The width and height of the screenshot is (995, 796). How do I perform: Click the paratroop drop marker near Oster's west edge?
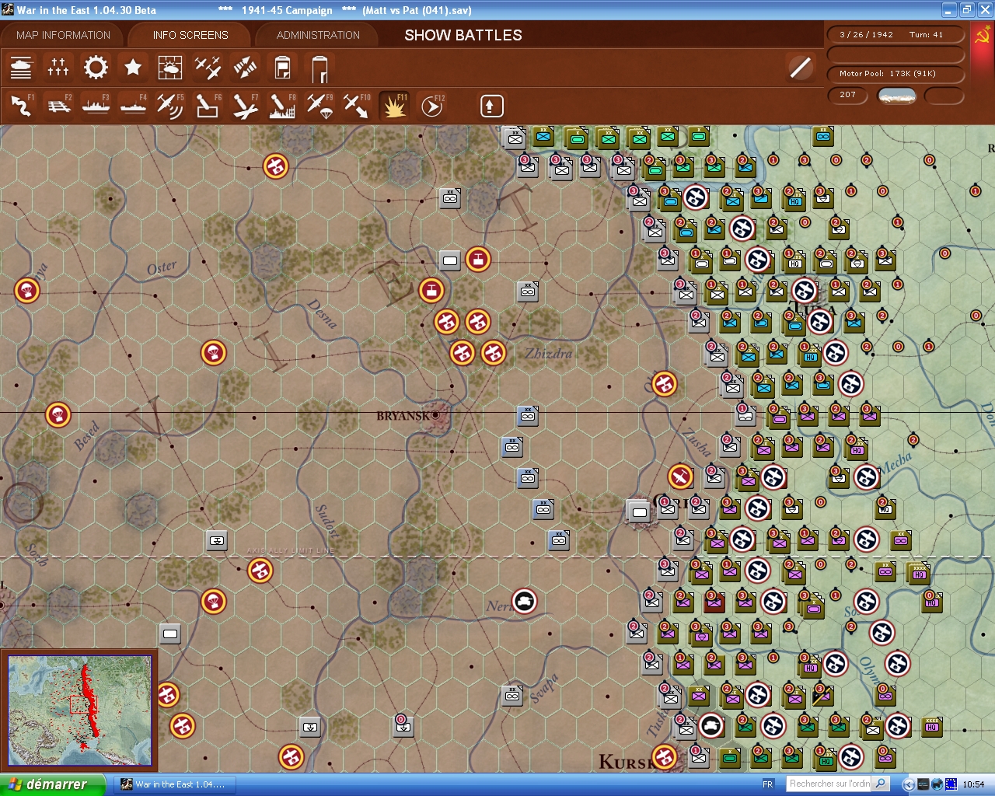27,290
